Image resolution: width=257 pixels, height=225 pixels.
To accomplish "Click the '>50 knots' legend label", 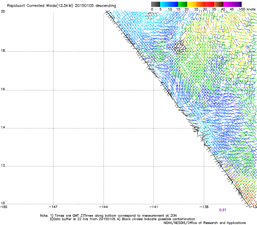I will 247,9.
